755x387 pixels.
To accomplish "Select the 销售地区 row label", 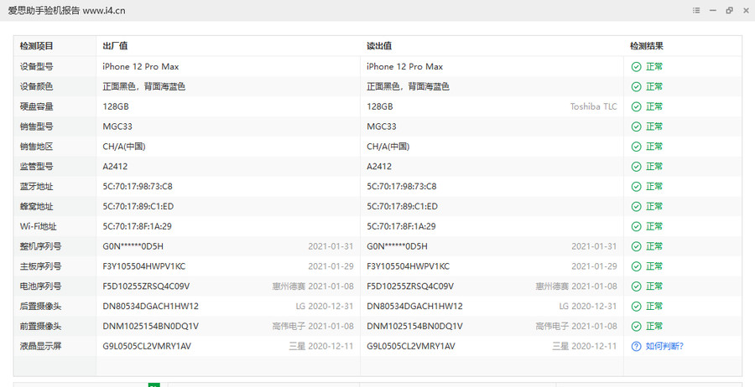I will click(37, 147).
